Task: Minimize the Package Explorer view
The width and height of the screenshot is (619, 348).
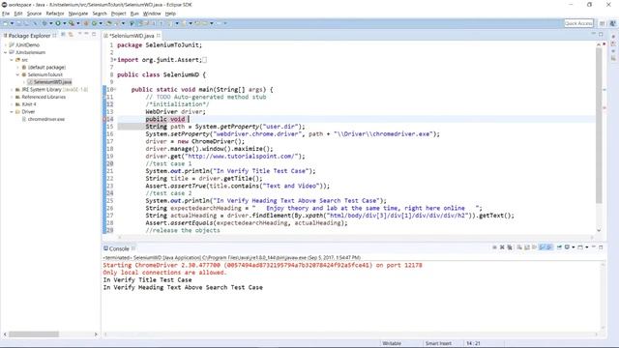Action: click(86, 34)
